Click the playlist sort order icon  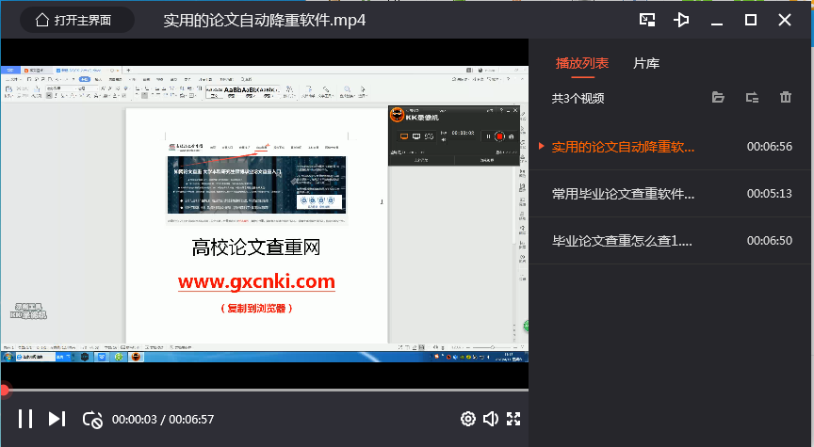[752, 97]
